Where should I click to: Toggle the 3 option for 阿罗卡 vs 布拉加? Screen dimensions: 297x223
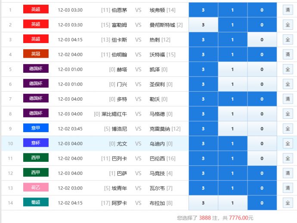(203, 203)
